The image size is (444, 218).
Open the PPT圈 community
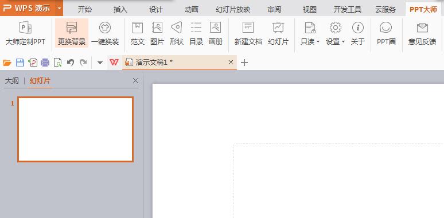tap(386, 34)
